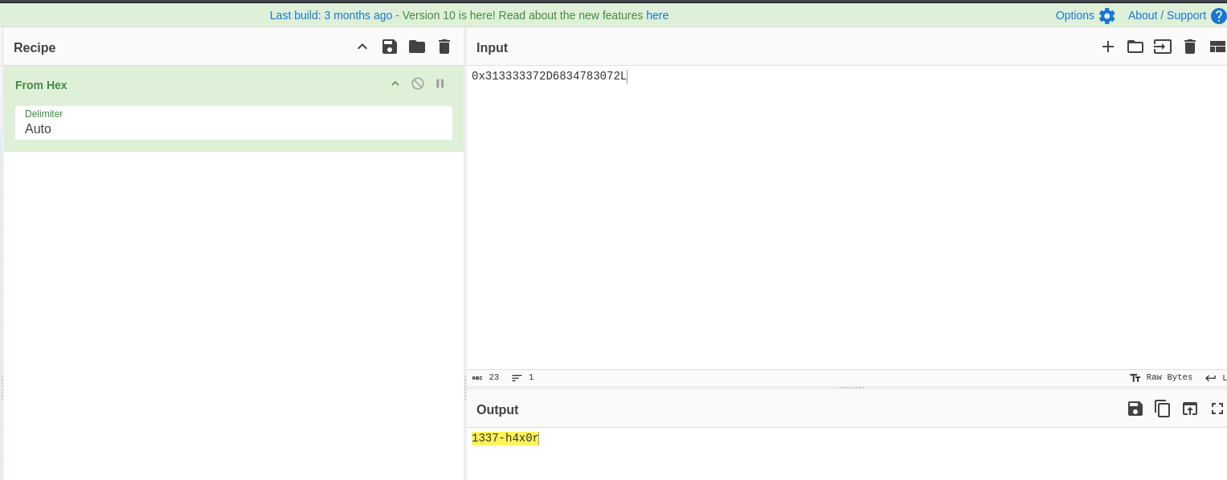Clear the recipe with trash icon
Image resolution: width=1227 pixels, height=480 pixels.
[444, 47]
